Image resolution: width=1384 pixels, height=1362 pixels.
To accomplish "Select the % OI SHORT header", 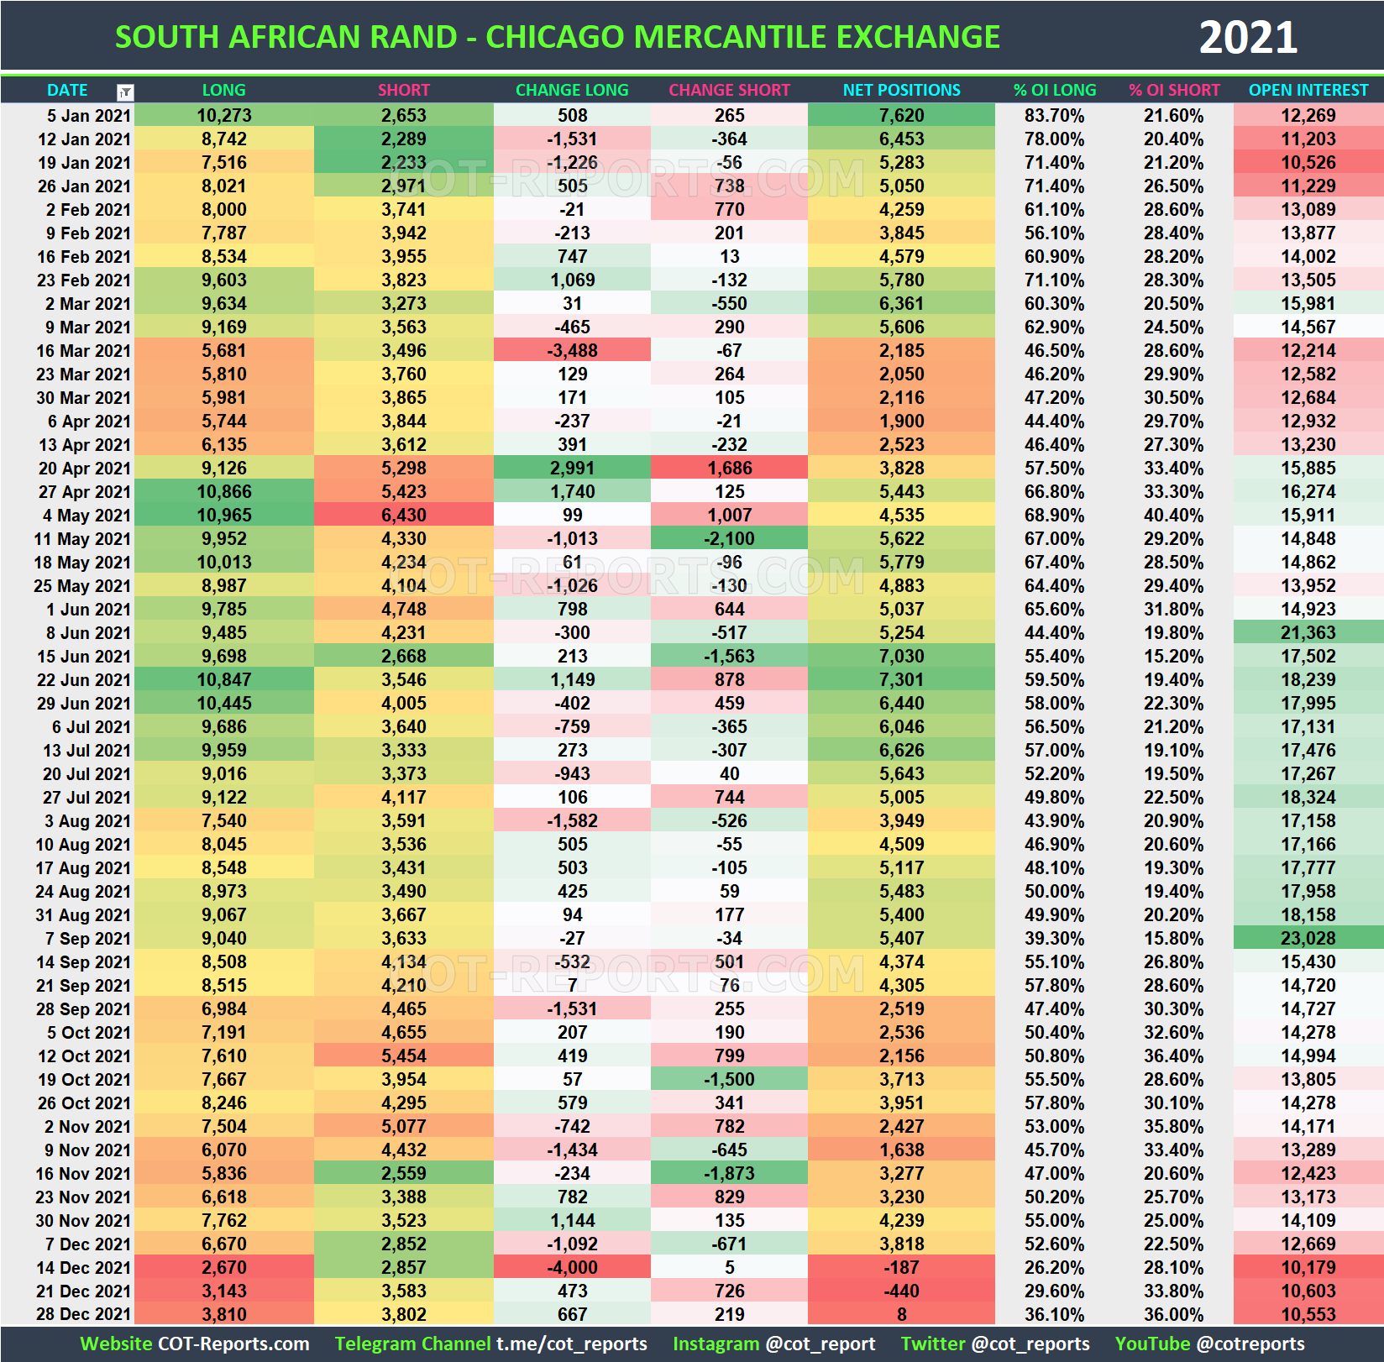I will pos(1174,90).
